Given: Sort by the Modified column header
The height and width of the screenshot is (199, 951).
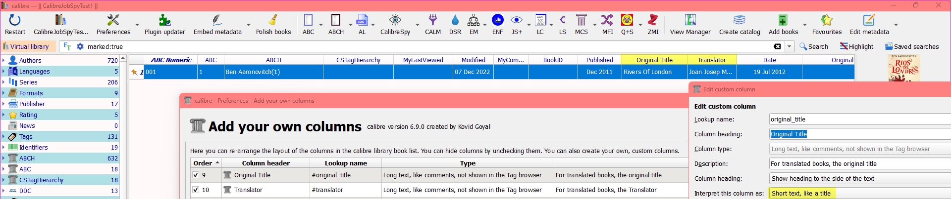Looking at the screenshot, I should (x=473, y=60).
